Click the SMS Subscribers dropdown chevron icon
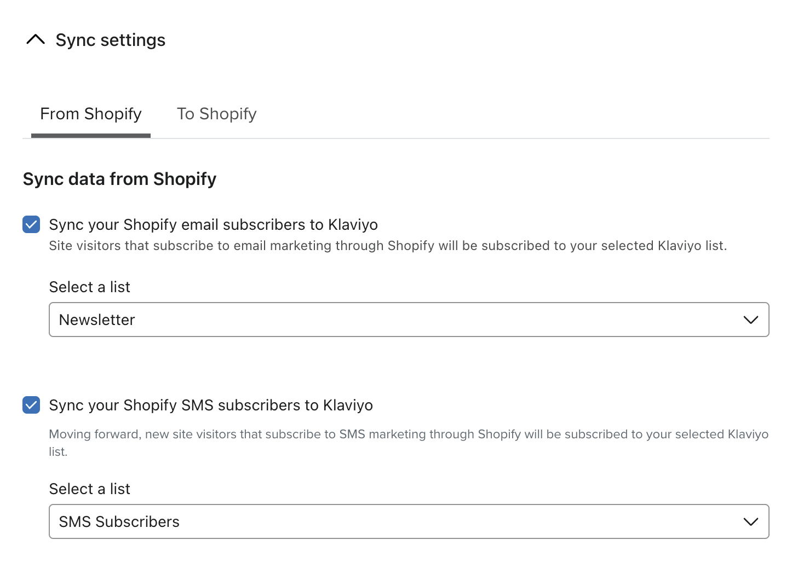Image resolution: width=792 pixels, height=580 pixels. pyautogui.click(x=751, y=521)
